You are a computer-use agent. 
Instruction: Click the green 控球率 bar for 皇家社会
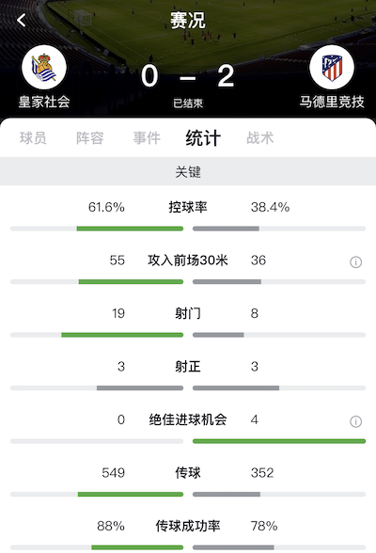coord(130,229)
